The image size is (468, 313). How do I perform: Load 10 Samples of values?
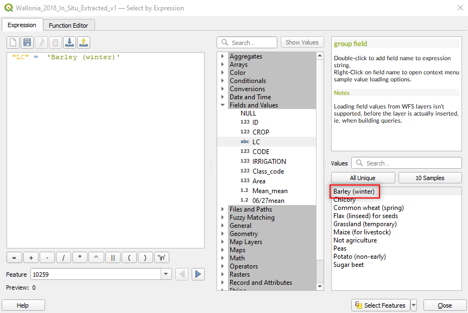(x=430, y=178)
